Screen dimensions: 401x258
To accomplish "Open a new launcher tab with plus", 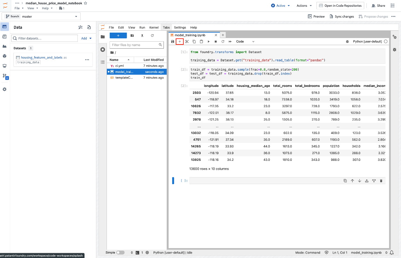I will tap(223, 35).
